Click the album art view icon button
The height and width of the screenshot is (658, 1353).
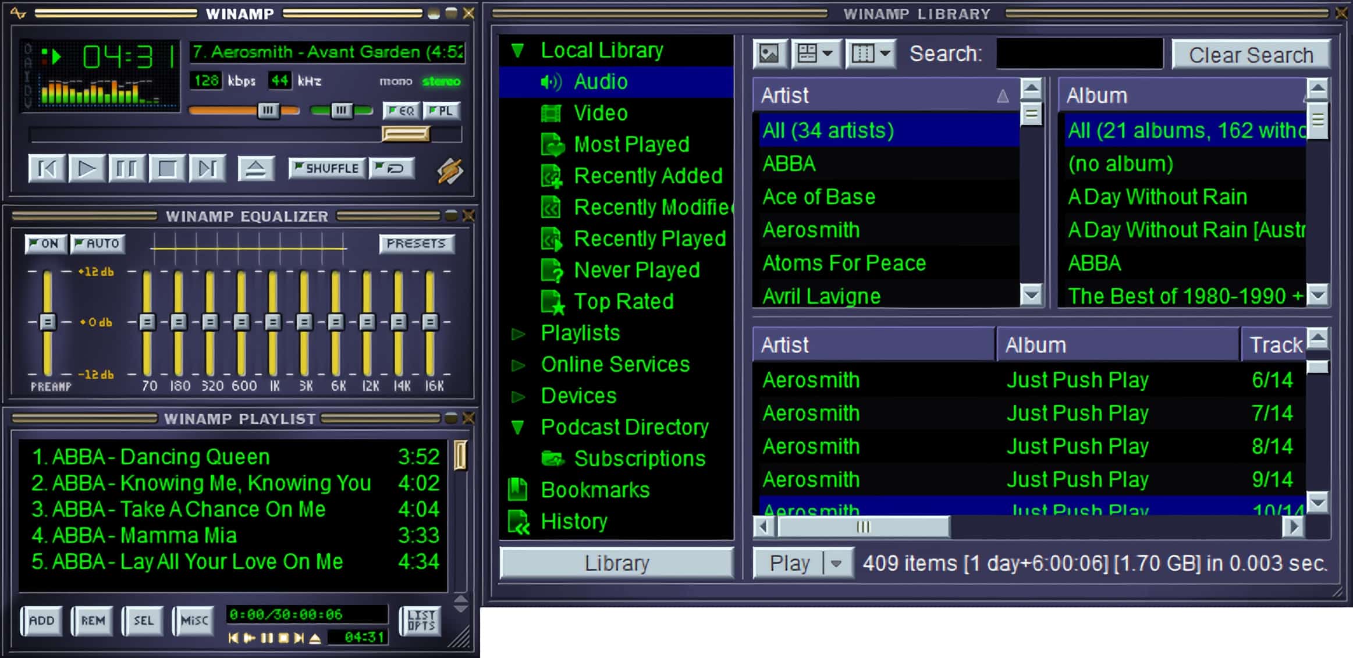tap(770, 54)
